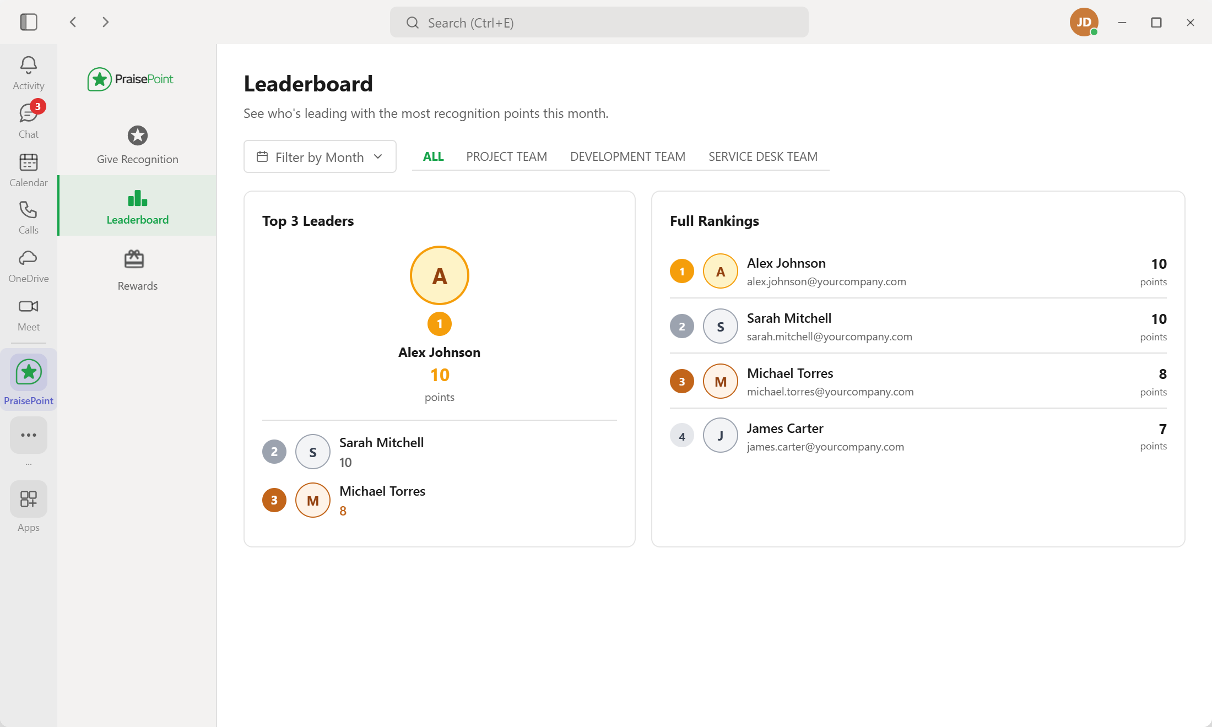1212x727 pixels.
Task: Click sarah.mitchell@yourcompany.com email
Action: [830, 337]
